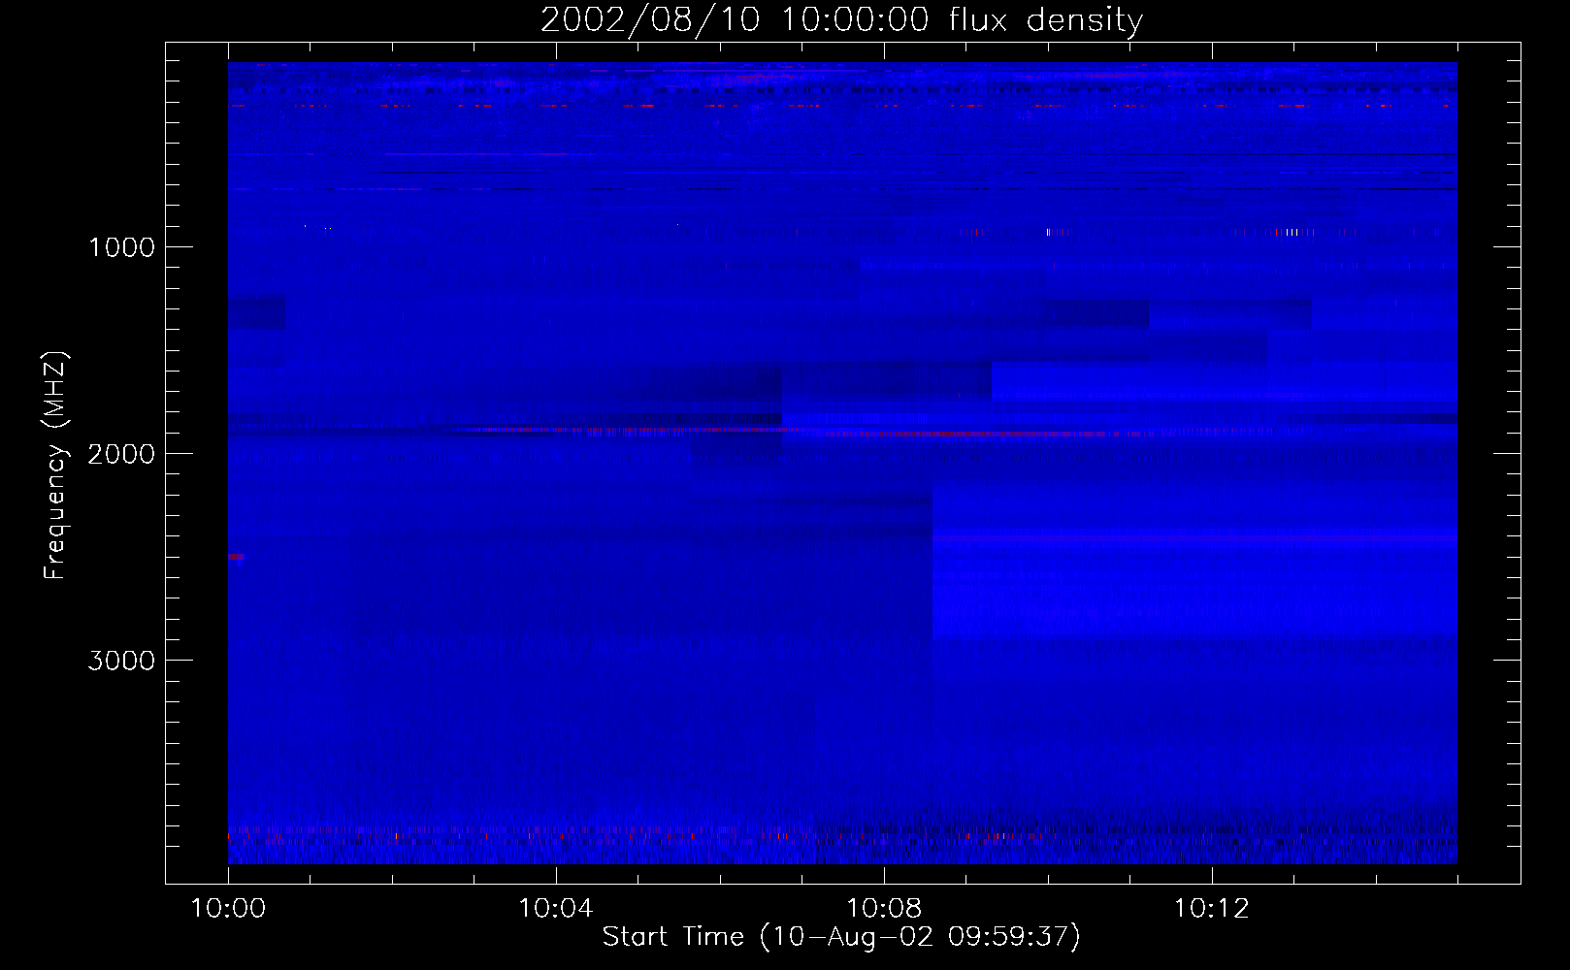Click the '1000' frequency tick label
Viewport: 1570px width, 970px height.
[x=121, y=247]
